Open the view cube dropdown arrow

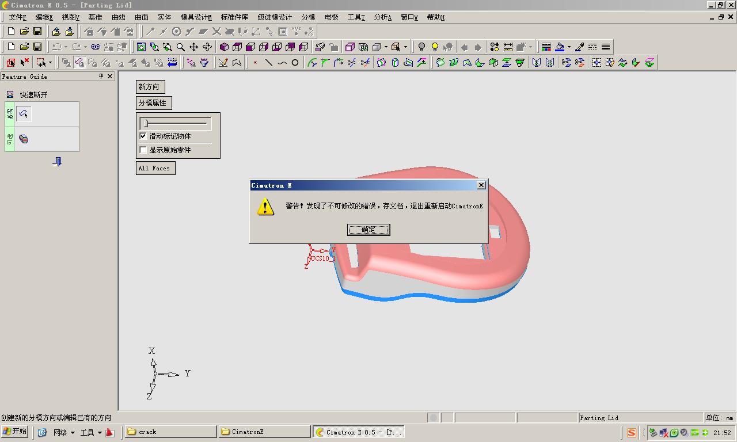[x=386, y=47]
